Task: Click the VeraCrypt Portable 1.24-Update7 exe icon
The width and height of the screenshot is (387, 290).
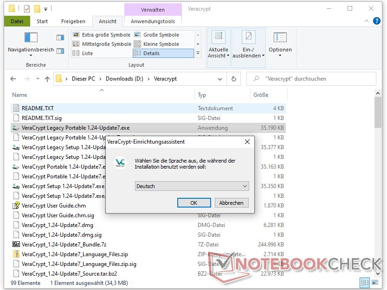Action: [x=16, y=167]
